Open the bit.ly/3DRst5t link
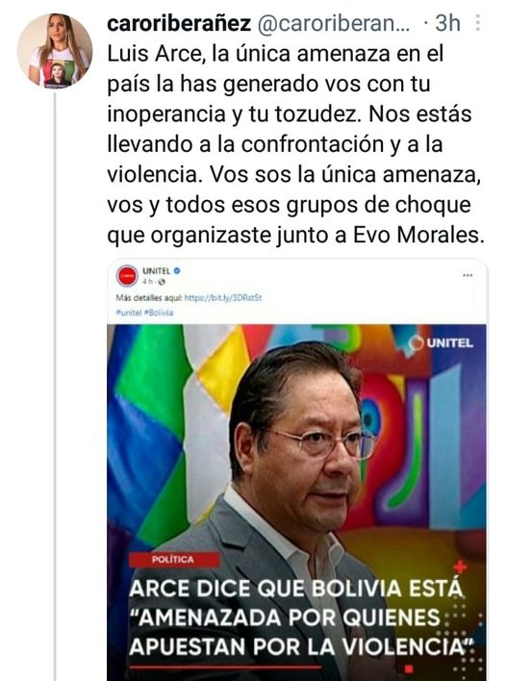Image resolution: width=506 pixels, height=681 pixels. click(223, 298)
